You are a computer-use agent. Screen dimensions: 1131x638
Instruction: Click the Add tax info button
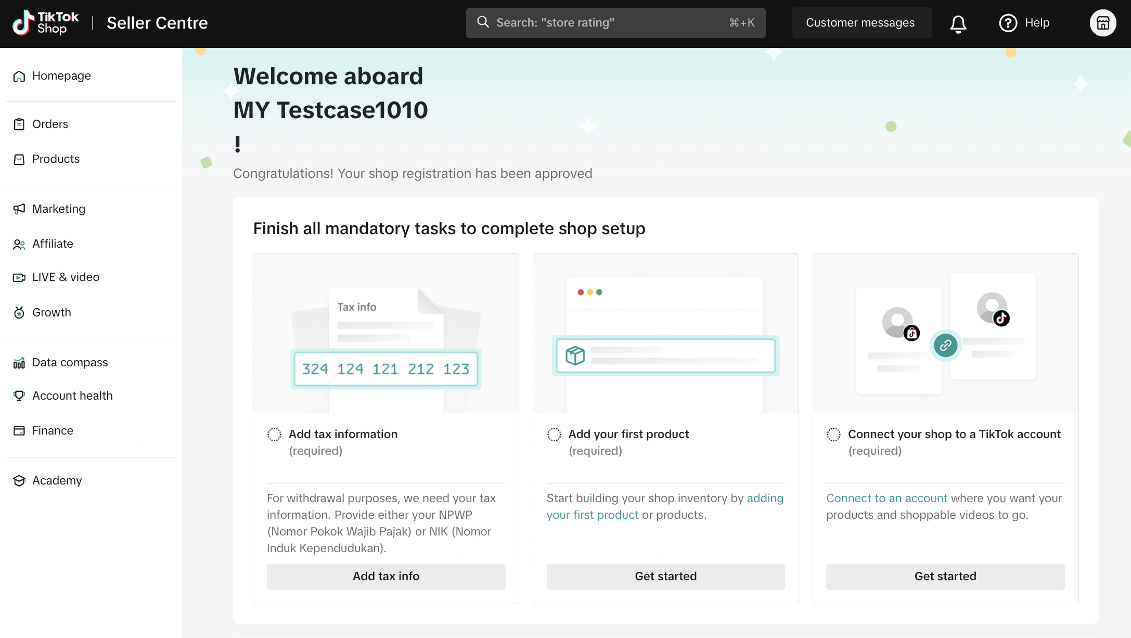click(x=386, y=577)
